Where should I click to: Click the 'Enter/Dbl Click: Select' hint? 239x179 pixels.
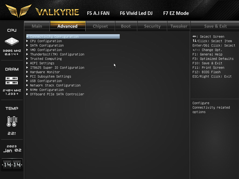coord(214,45)
